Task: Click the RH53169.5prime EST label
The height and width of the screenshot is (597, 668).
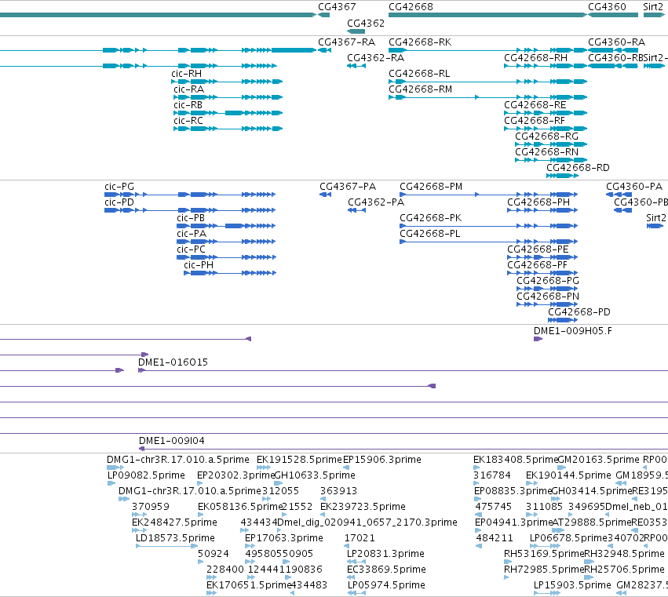Action: point(544,554)
